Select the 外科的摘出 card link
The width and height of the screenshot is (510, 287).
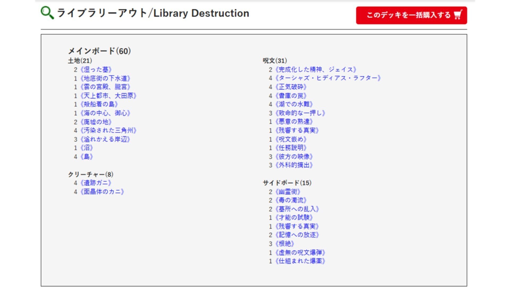pyautogui.click(x=294, y=165)
